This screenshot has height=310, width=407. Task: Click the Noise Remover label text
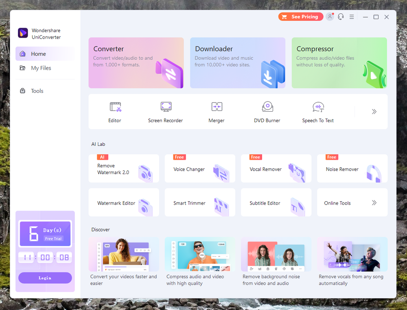[x=342, y=169]
